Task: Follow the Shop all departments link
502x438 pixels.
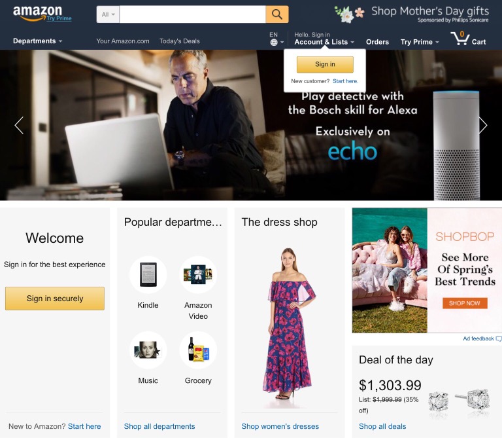Action: tap(159, 426)
